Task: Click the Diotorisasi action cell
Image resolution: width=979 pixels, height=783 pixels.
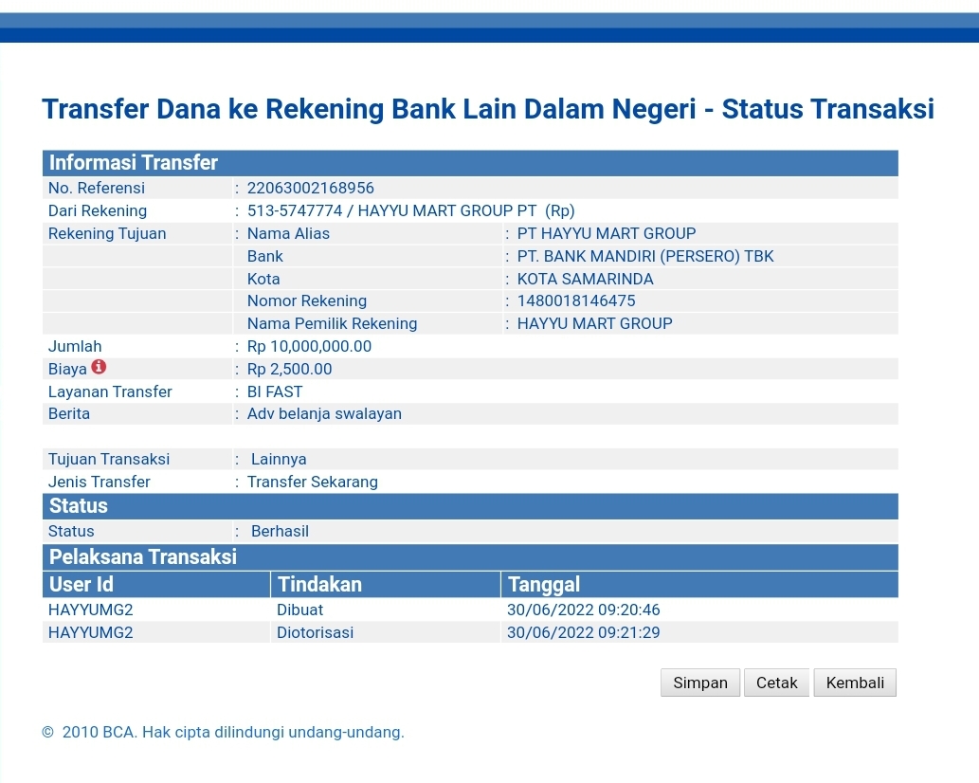Action: (x=315, y=632)
